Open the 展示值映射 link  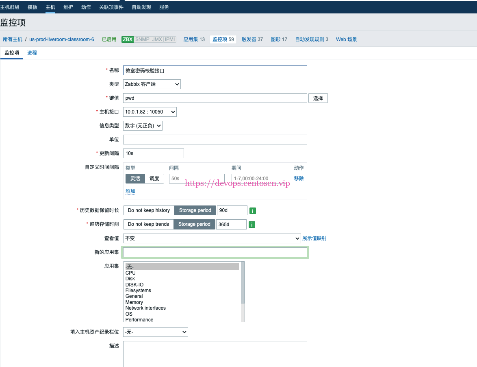pyautogui.click(x=314, y=238)
